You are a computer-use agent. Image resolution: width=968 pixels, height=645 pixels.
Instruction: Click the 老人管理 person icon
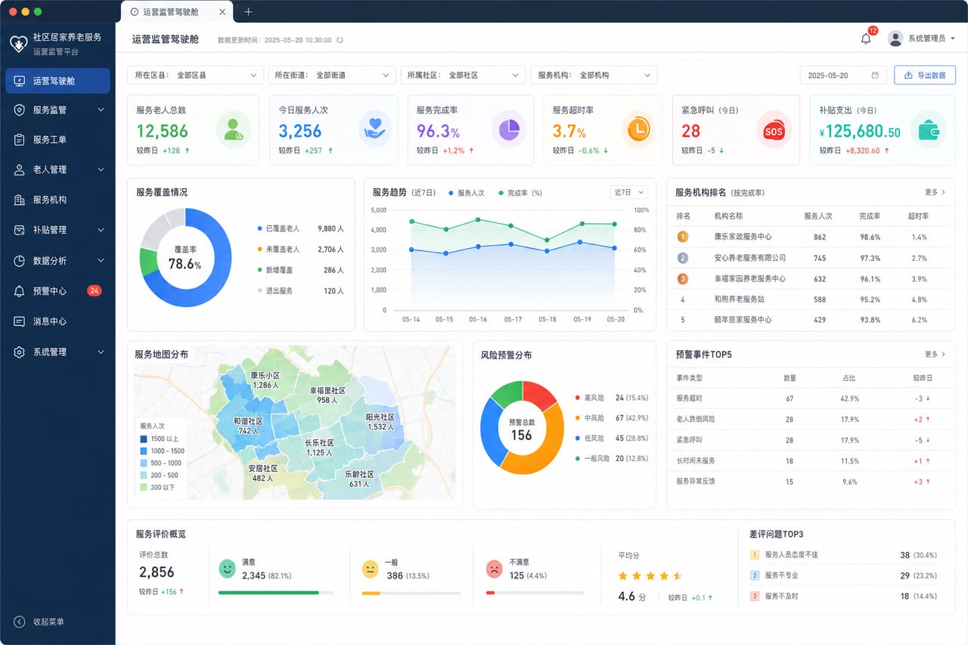19,169
